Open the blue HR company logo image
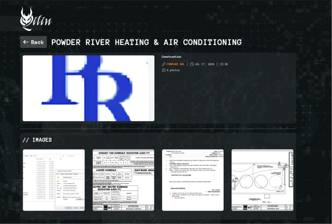Image resolution: width=332 pixels, height=224 pixels. tap(89, 88)
